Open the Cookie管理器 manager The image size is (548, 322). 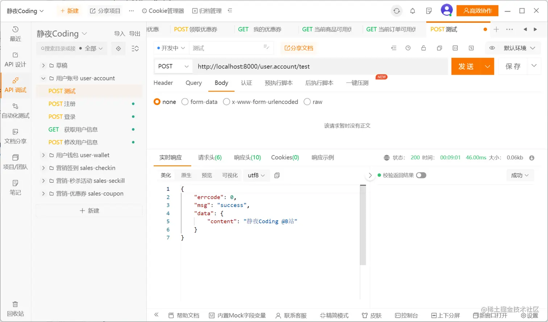coord(163,11)
